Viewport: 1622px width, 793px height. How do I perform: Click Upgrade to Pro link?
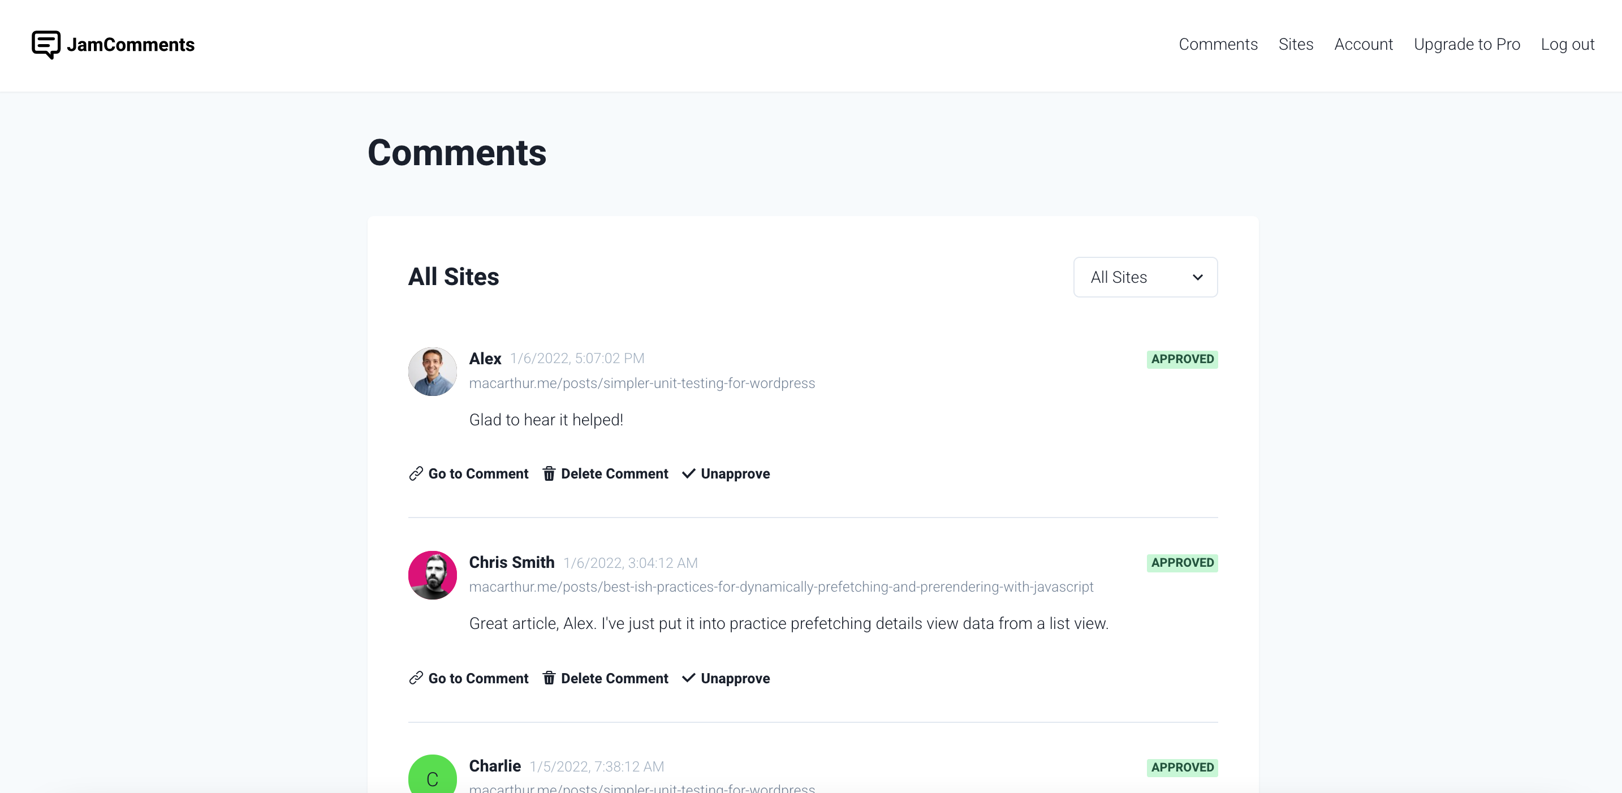tap(1466, 44)
